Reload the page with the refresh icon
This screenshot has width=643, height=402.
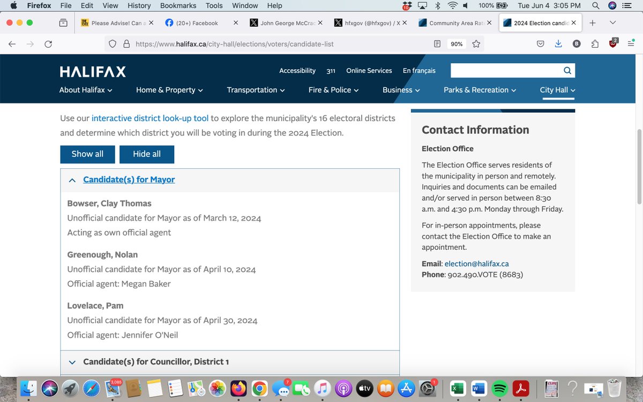click(48, 44)
